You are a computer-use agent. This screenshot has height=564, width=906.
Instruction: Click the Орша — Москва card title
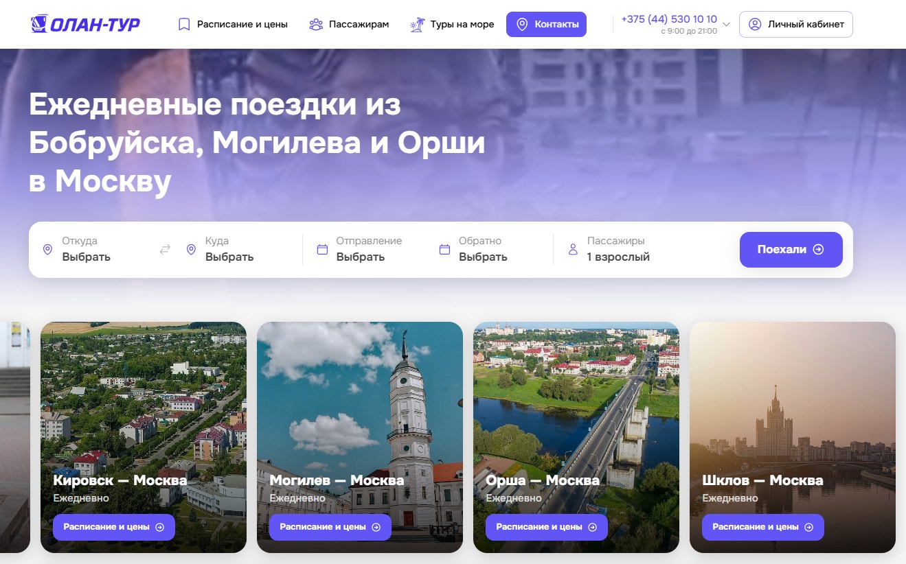click(543, 480)
